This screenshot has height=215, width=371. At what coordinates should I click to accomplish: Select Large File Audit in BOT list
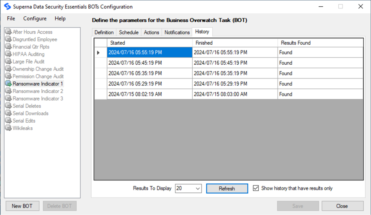click(28, 62)
